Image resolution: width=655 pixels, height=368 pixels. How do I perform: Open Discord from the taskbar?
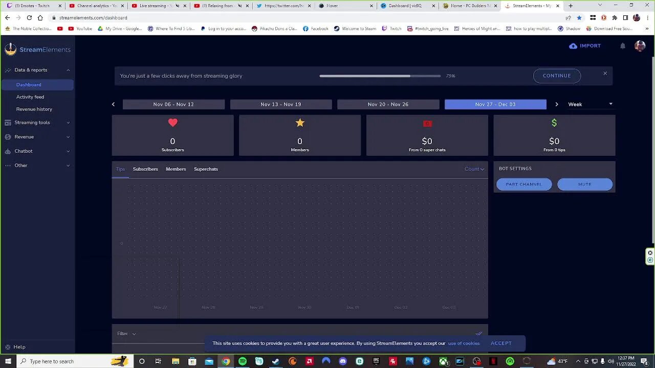(343, 361)
